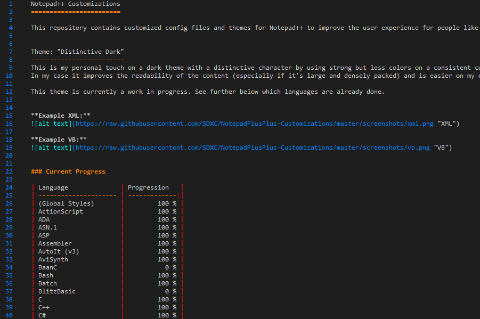Click the '**Example VB:**' text
Viewport: 480px width, 319px height.
[59, 140]
